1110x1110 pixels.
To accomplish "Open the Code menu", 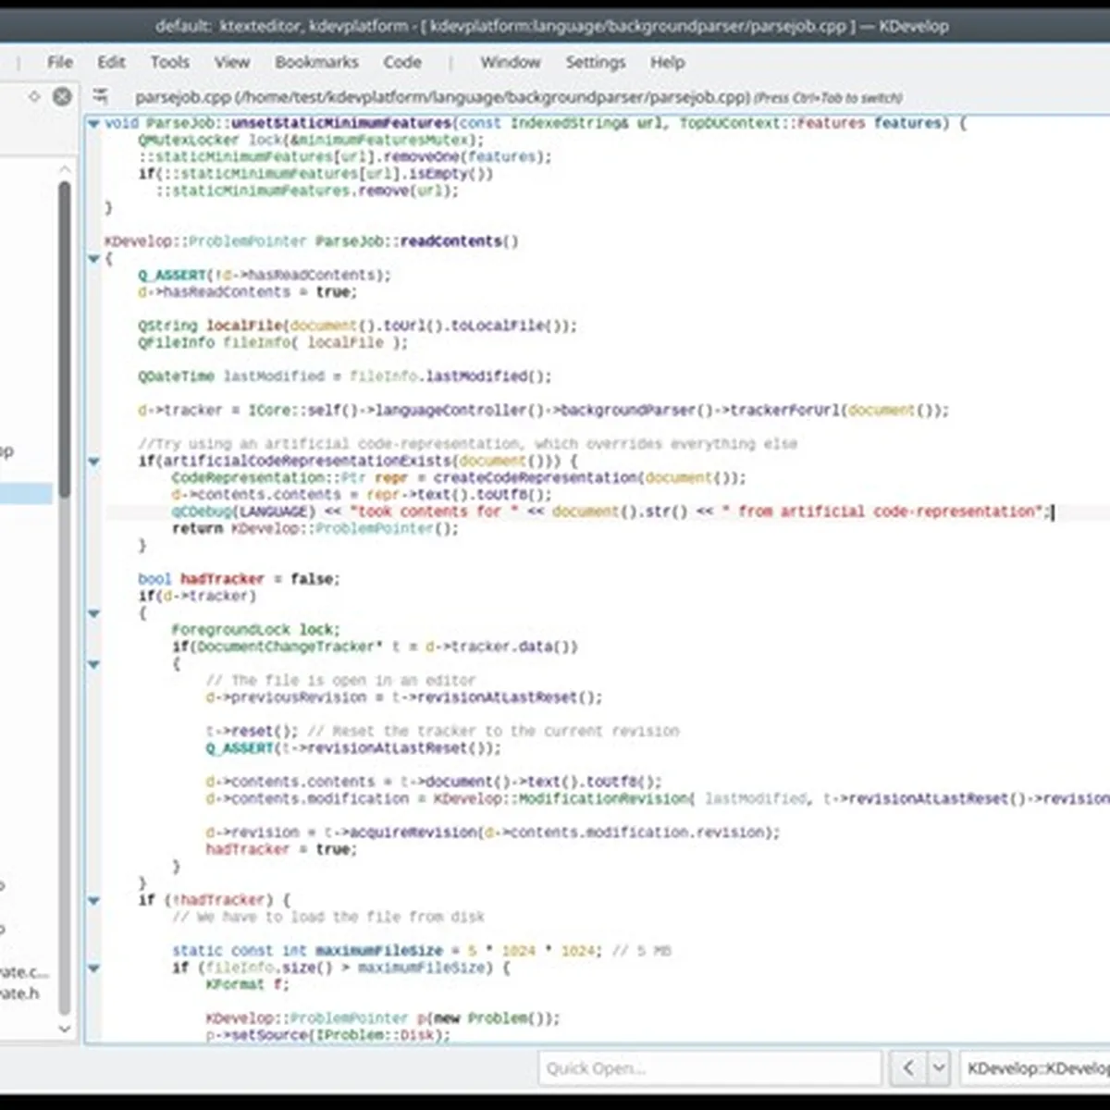I will click(x=402, y=62).
